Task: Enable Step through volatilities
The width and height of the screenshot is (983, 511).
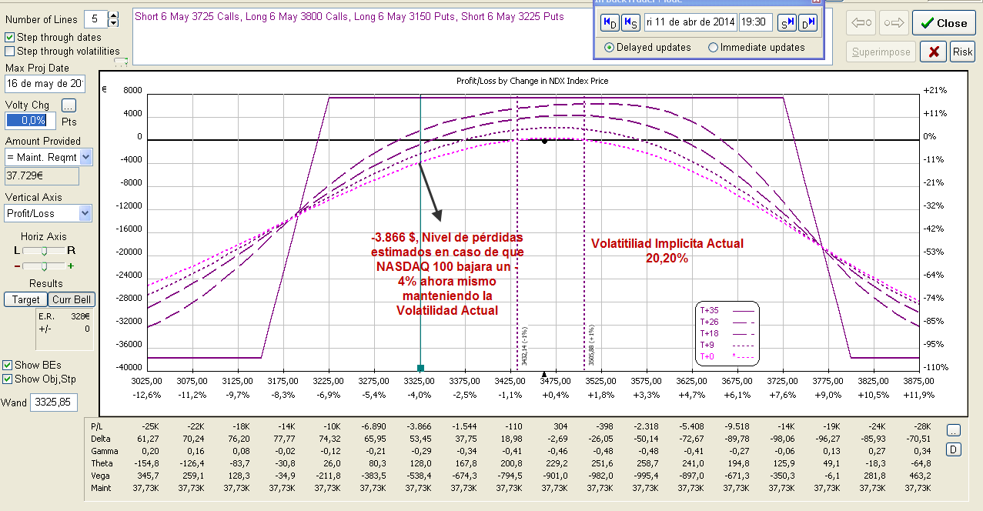Action: point(10,51)
